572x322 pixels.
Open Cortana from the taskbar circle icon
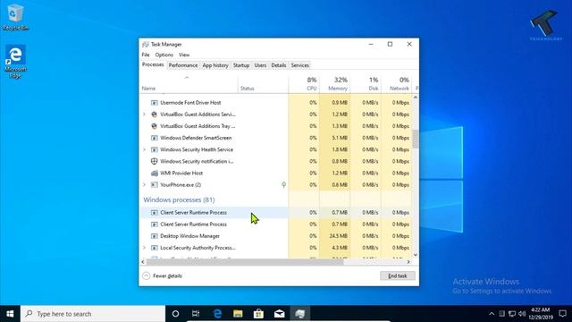(x=175, y=314)
